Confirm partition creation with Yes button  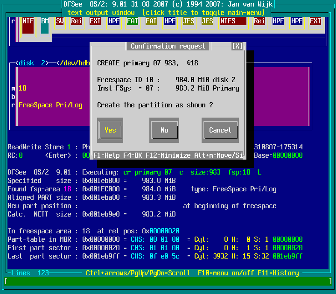pos(110,130)
